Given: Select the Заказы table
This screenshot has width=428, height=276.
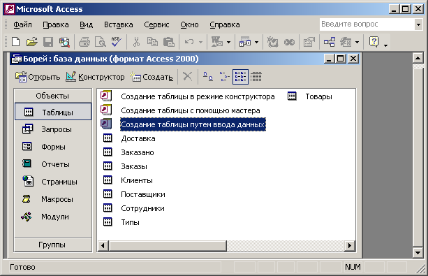Looking at the screenshot, I should pos(125,166).
